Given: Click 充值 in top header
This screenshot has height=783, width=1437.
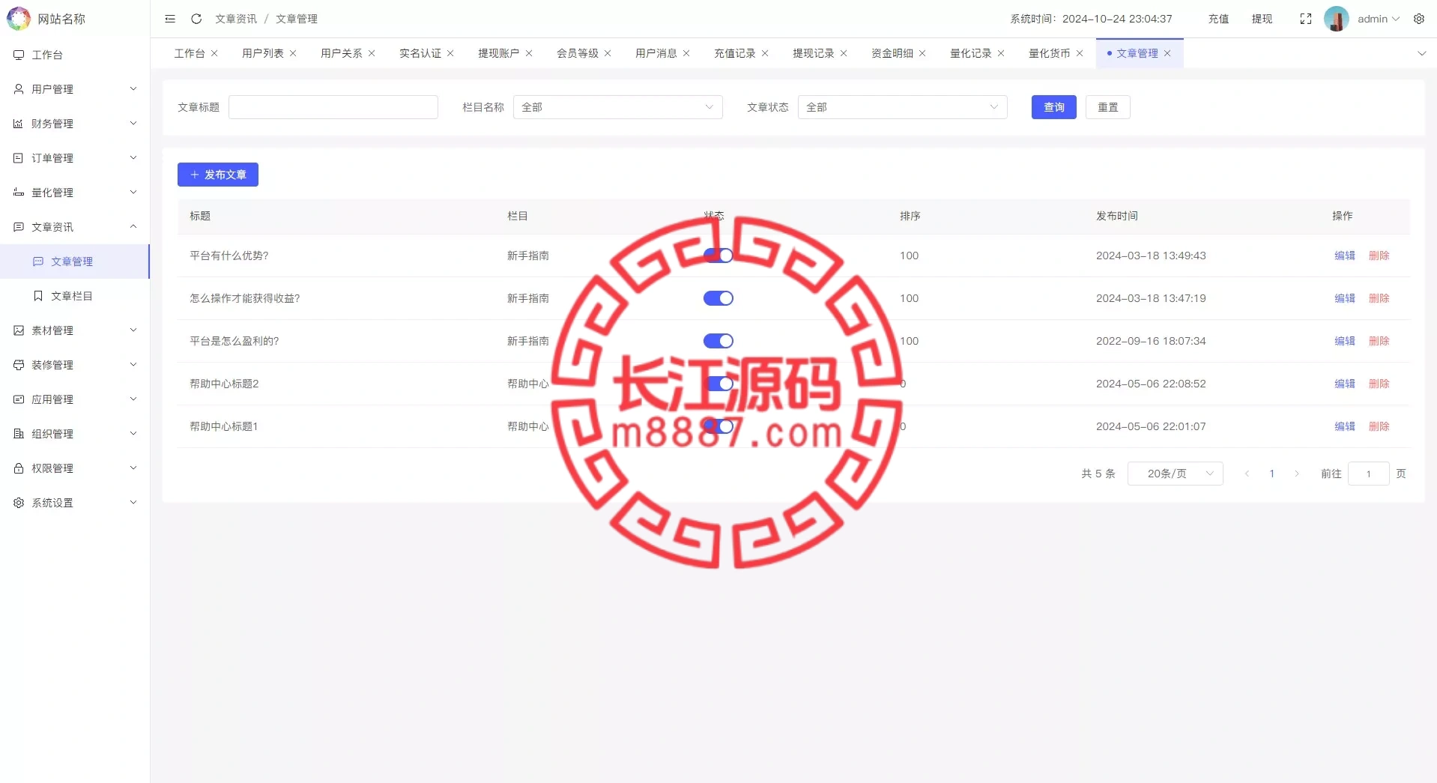Looking at the screenshot, I should [1218, 19].
